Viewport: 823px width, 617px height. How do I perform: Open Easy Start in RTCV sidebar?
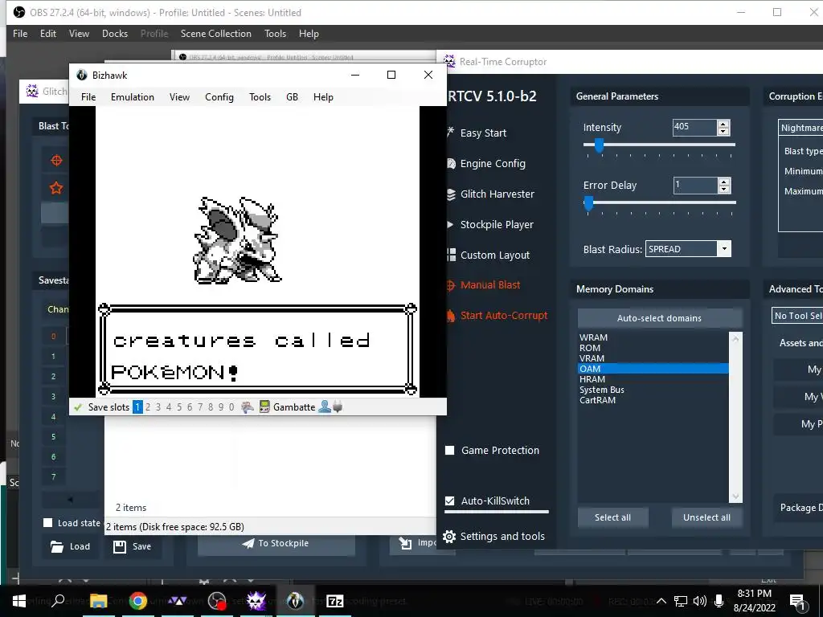[477, 133]
